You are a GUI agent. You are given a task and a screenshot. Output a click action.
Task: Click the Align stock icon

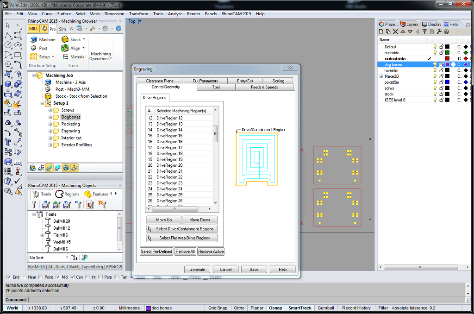pos(65,48)
